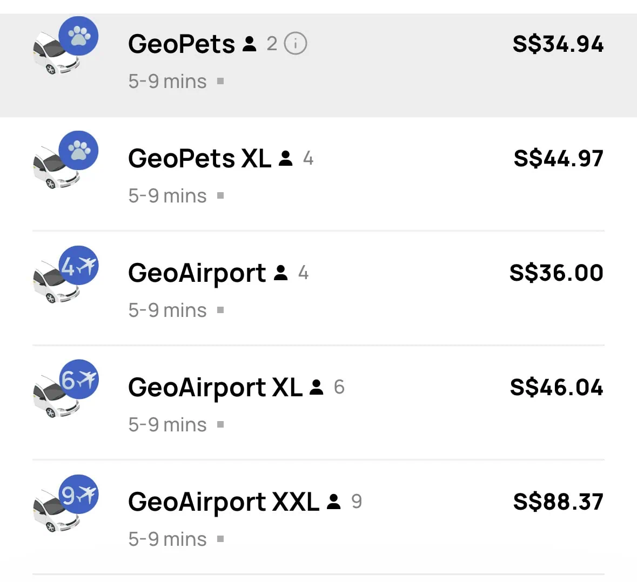Click the person icon beside GeoAirport XXL
Image resolution: width=637 pixels, height=582 pixels.
(x=334, y=502)
